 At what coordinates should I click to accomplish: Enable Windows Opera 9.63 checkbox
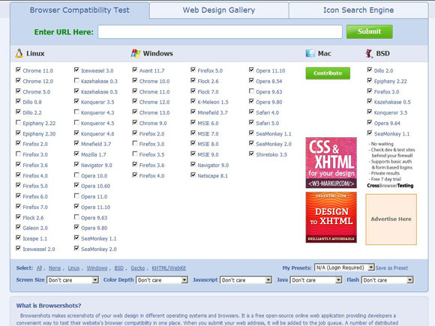(x=251, y=91)
